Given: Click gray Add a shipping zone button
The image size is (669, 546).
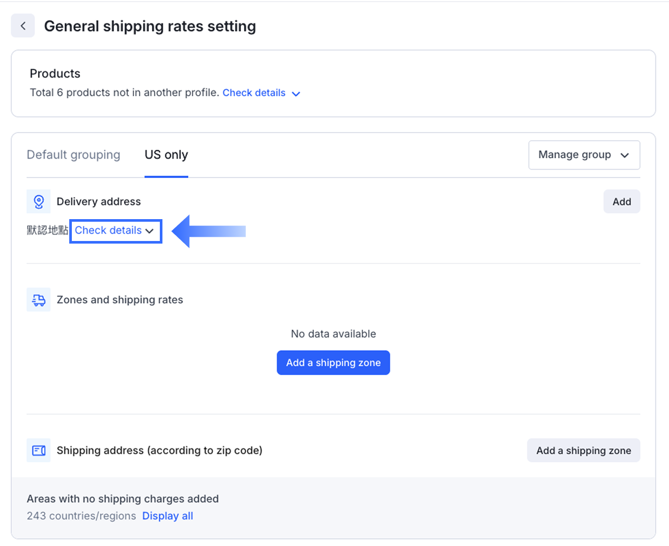Looking at the screenshot, I should (x=583, y=451).
